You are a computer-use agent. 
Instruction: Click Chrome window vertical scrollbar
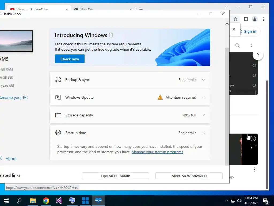[x=267, y=135]
